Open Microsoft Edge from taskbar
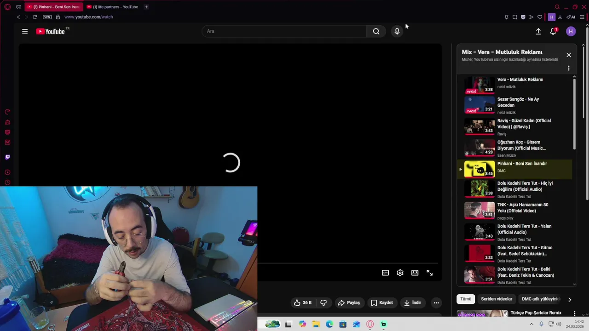 tap(329, 324)
